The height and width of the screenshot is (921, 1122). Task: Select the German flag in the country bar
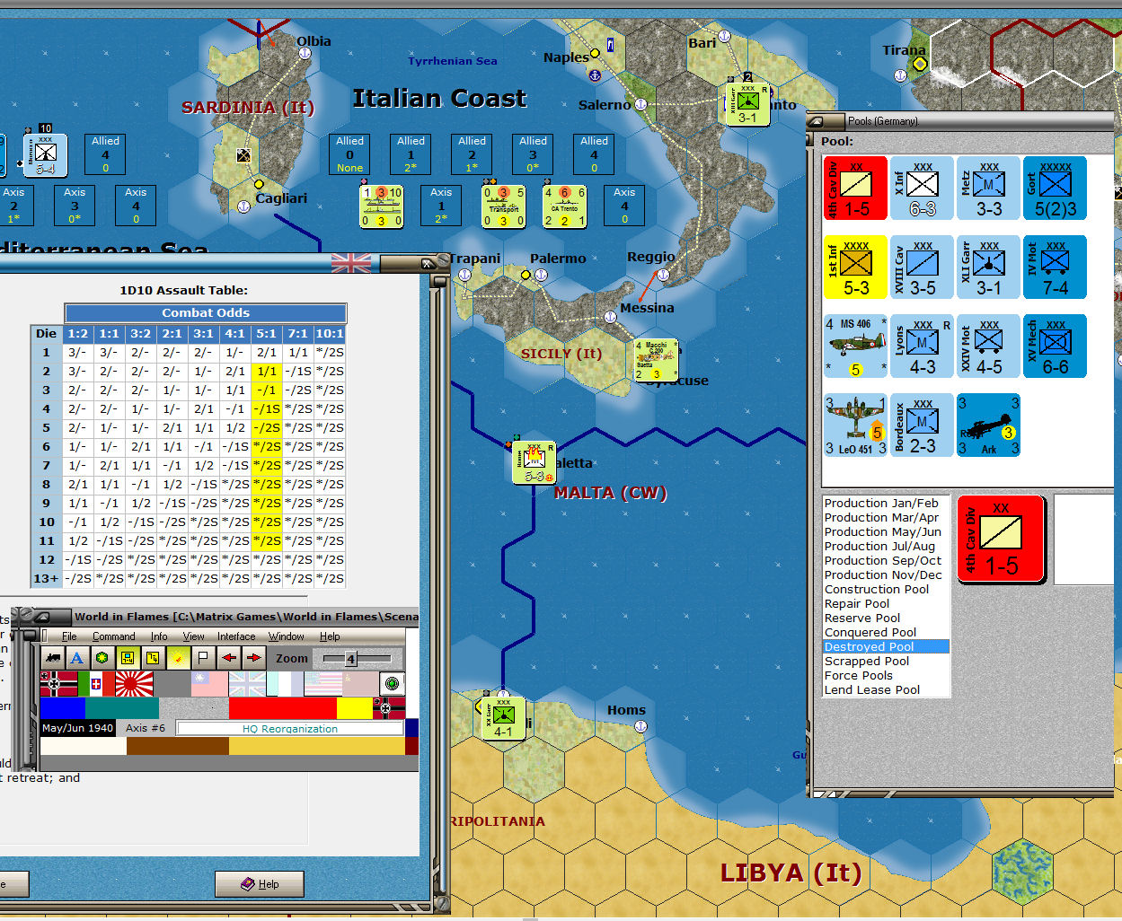59,684
